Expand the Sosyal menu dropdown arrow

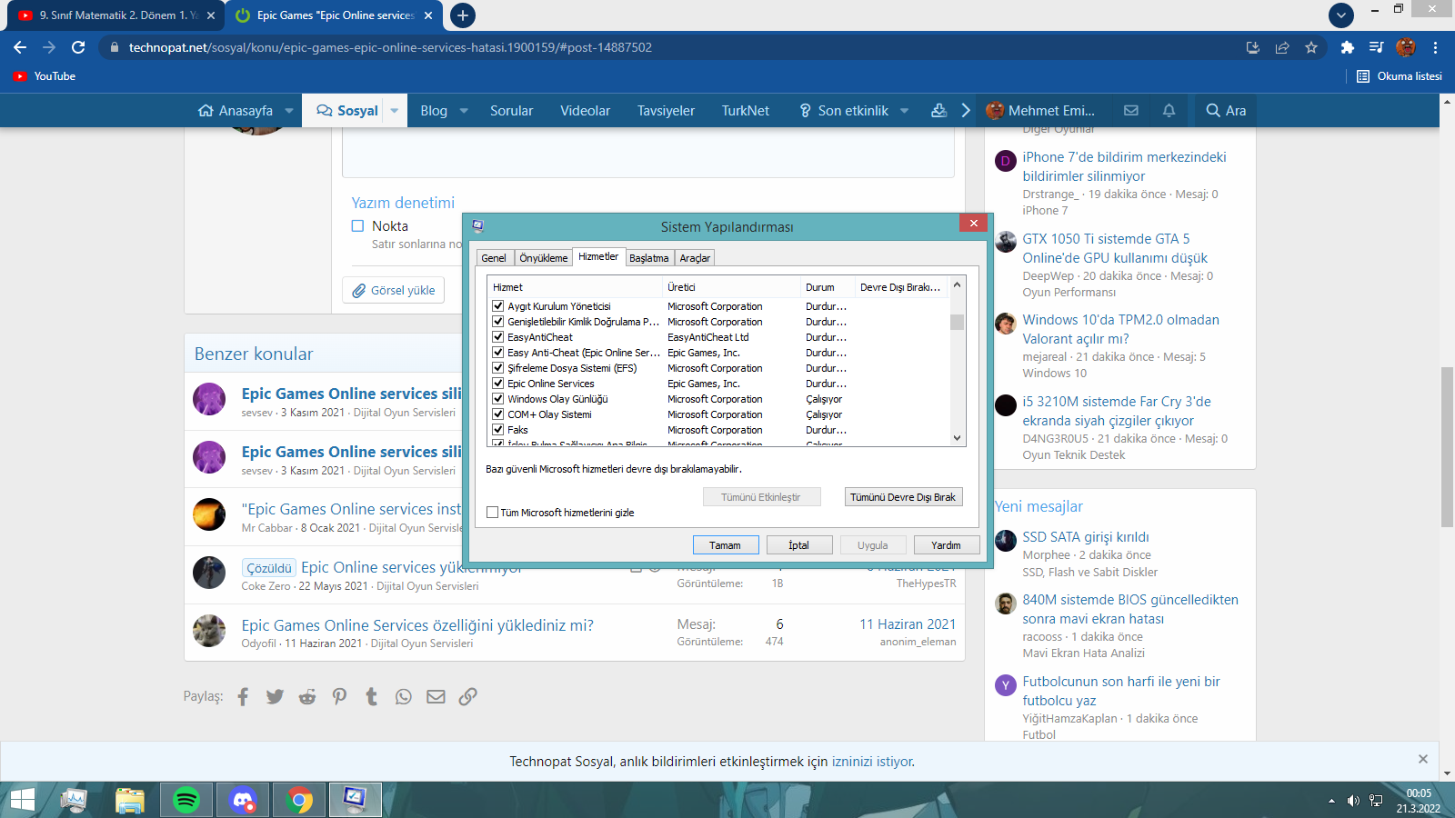395,111
